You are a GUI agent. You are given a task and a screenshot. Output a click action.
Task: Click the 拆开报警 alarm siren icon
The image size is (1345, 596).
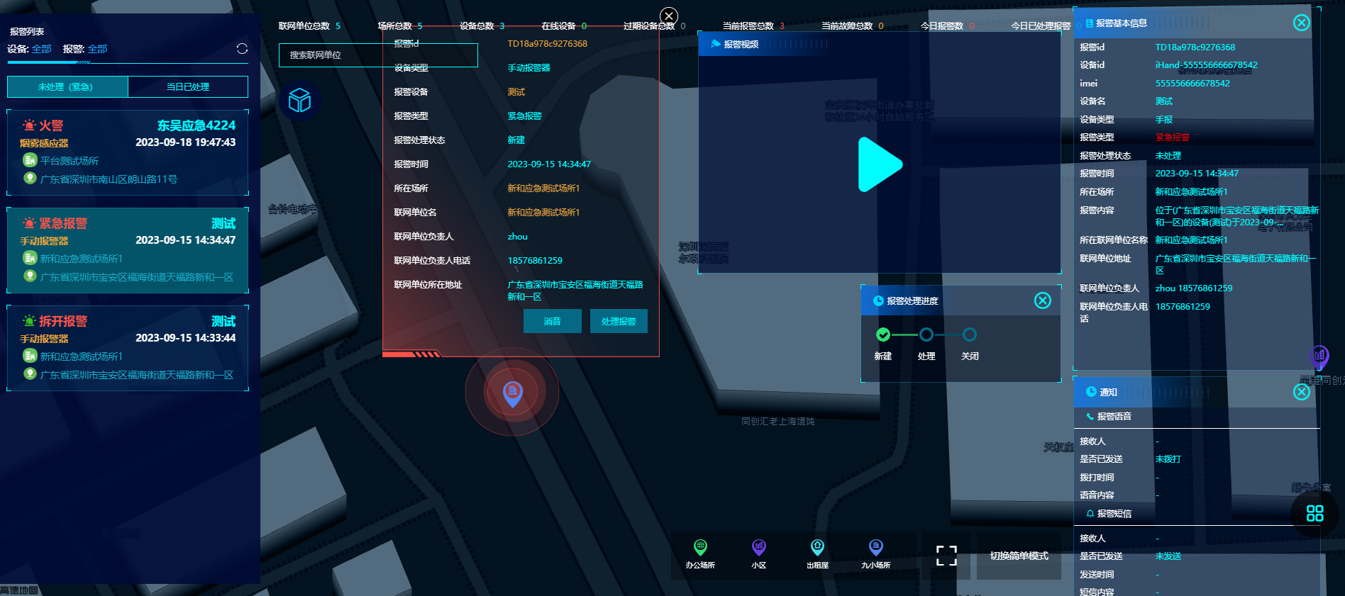[x=29, y=321]
